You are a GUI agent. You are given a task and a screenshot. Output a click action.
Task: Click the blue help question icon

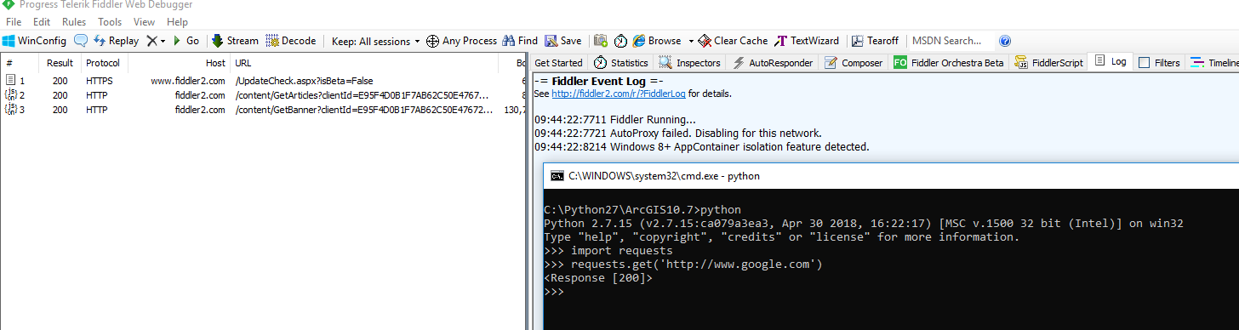1005,41
